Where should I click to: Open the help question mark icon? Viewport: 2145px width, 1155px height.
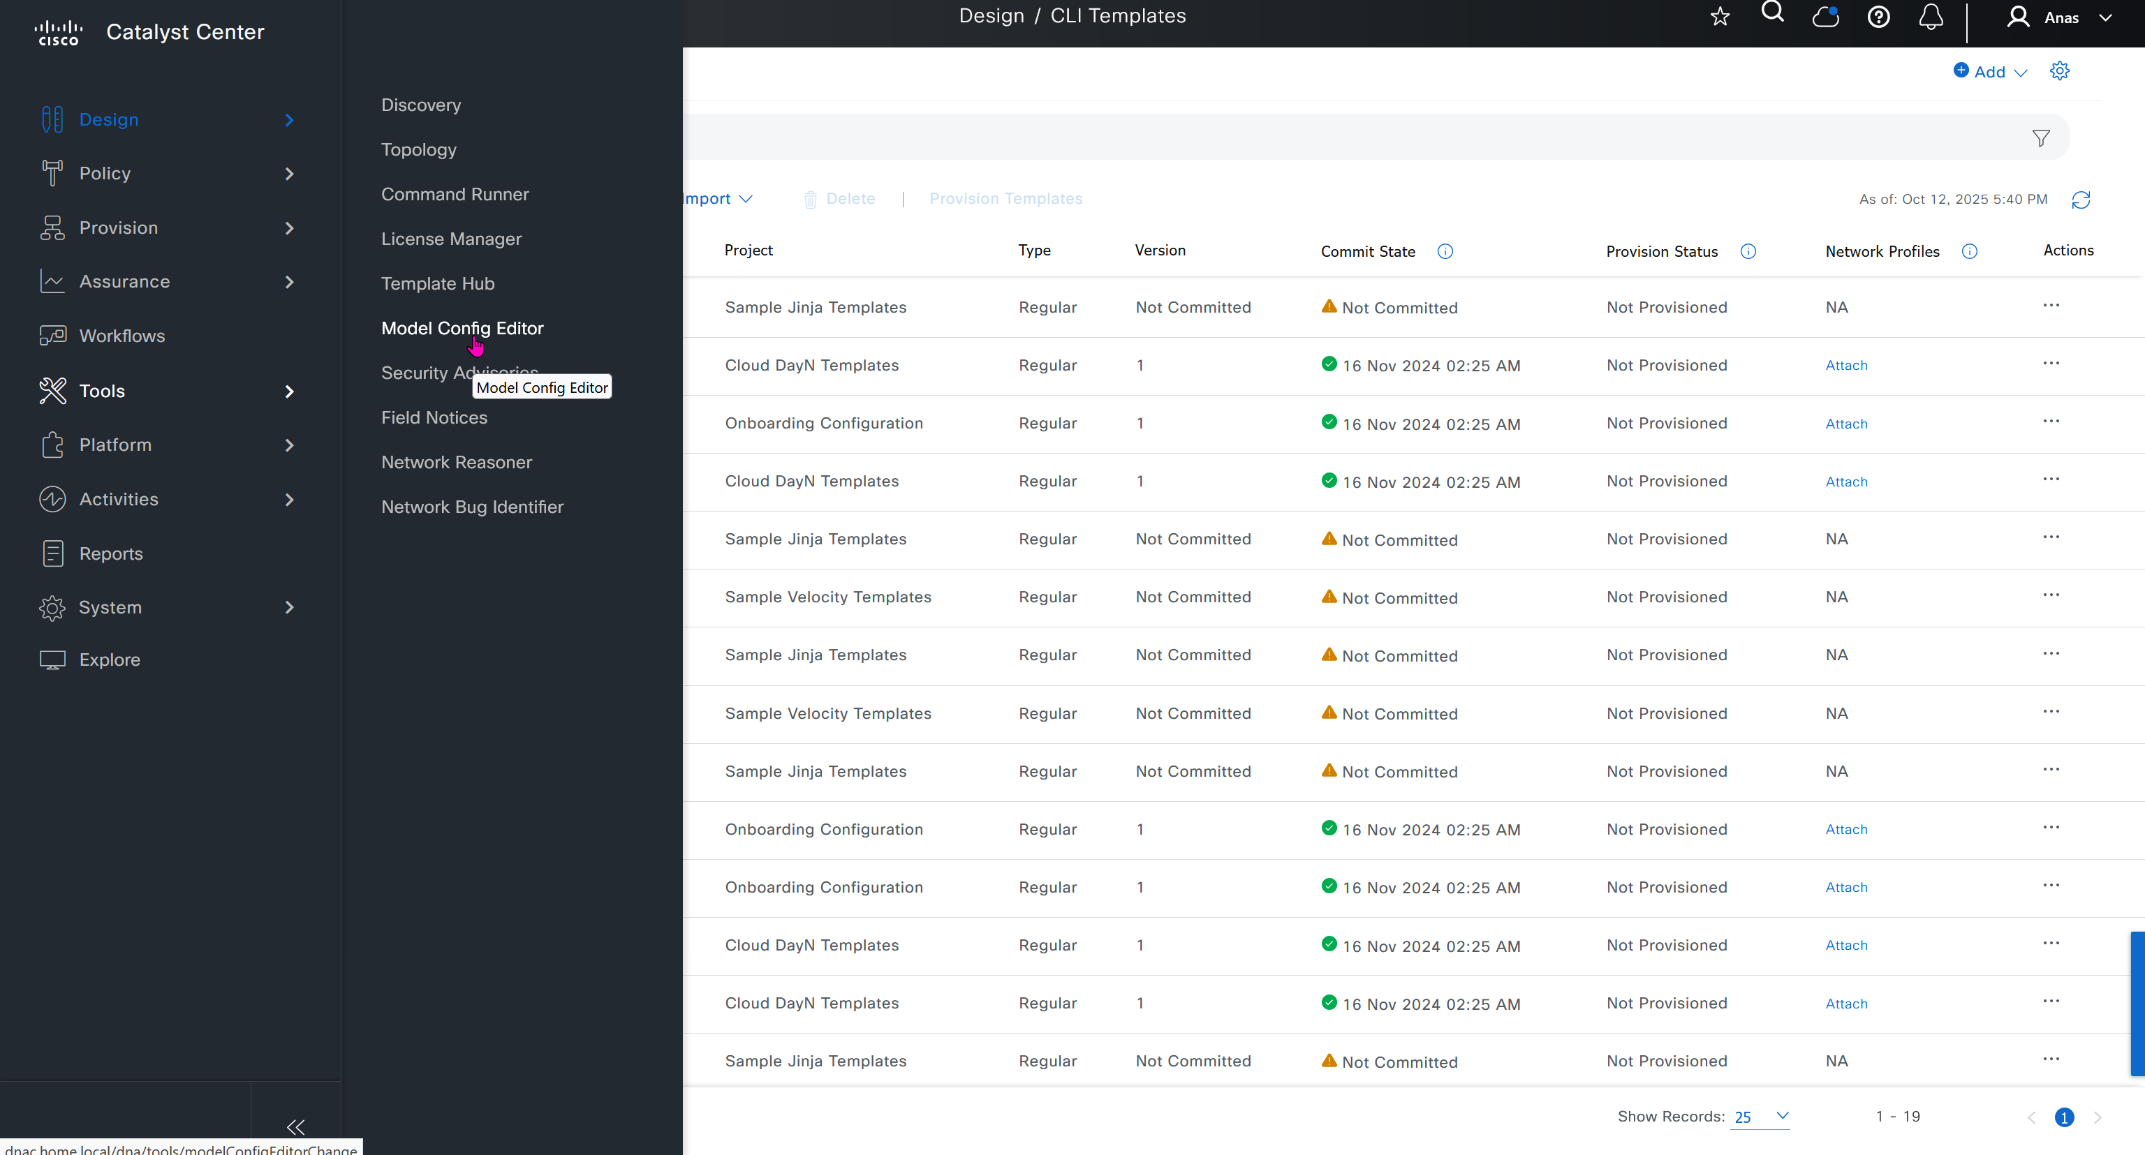click(x=1878, y=17)
